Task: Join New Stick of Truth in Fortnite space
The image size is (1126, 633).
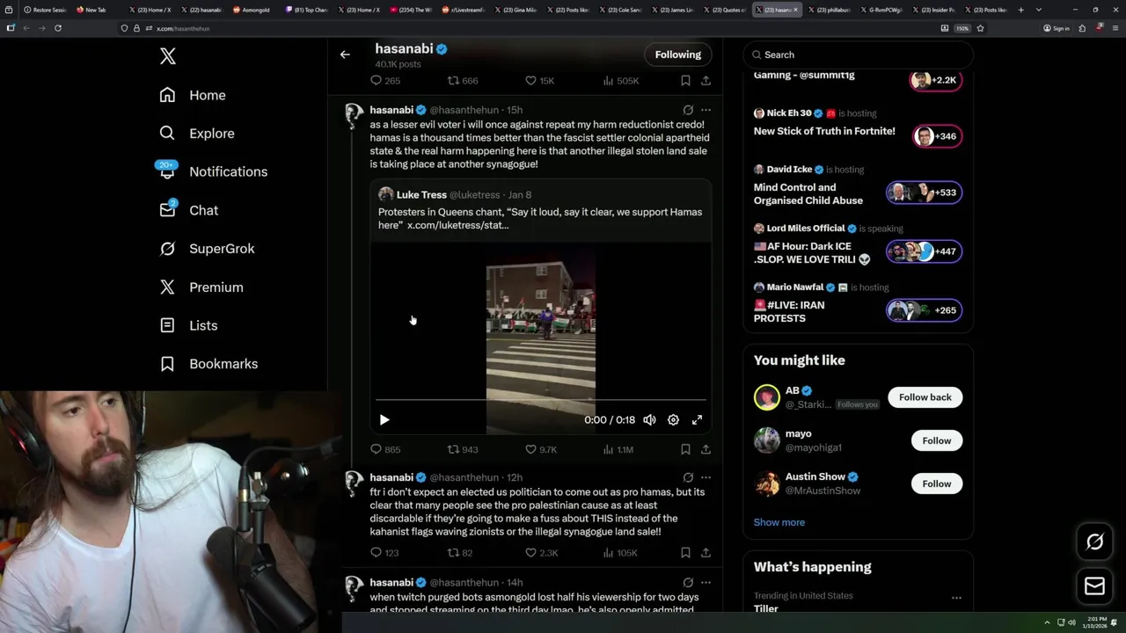Action: click(935, 136)
